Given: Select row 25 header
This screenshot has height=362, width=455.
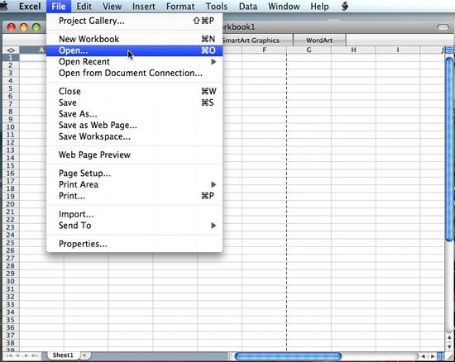Looking at the screenshot, I should tap(11, 243).
